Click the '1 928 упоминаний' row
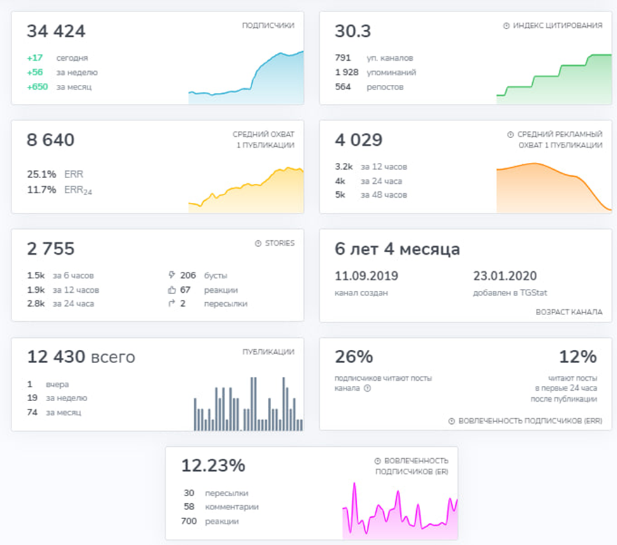This screenshot has width=617, height=545. [376, 72]
